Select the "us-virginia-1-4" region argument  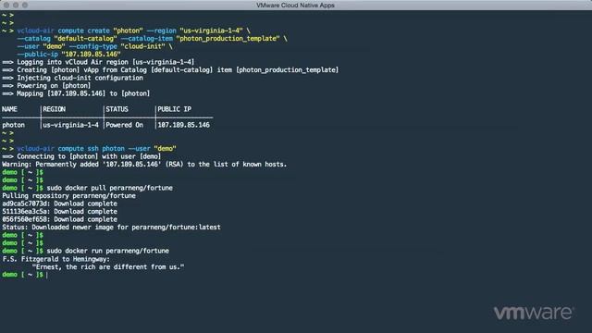(211, 31)
